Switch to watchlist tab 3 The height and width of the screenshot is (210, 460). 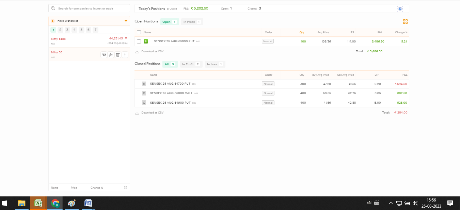[67, 30]
